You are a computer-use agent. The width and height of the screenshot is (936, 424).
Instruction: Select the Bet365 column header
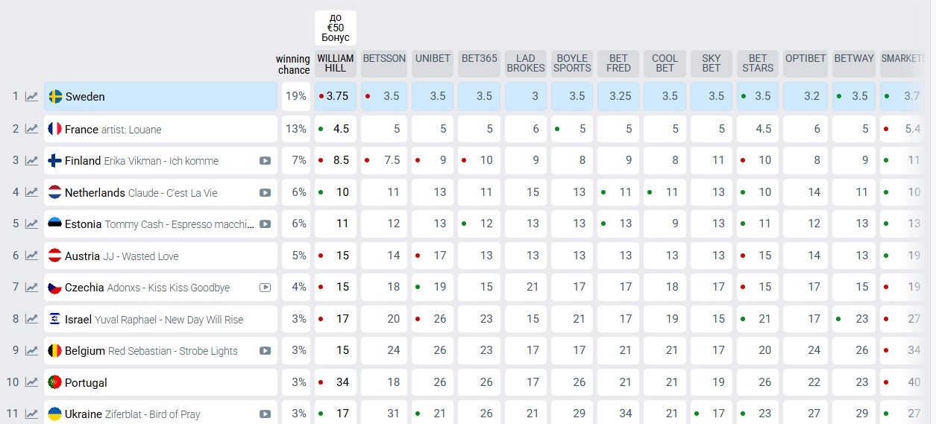pos(479,59)
